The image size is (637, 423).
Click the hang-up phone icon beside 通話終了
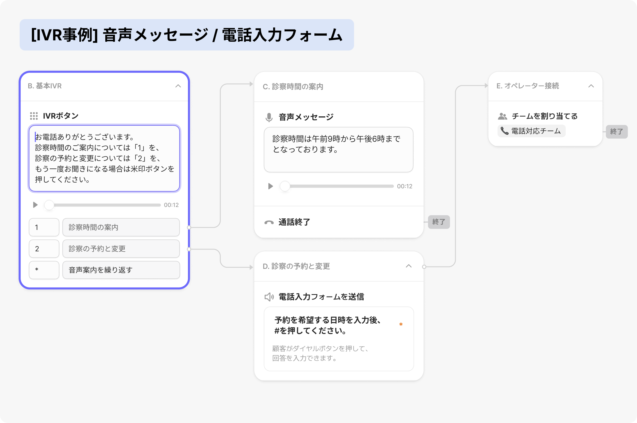pos(269,222)
